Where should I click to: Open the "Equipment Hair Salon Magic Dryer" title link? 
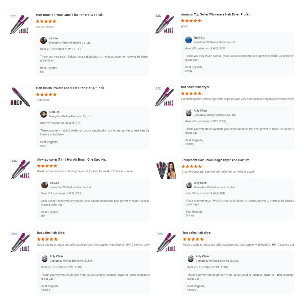pyautogui.click(x=216, y=160)
